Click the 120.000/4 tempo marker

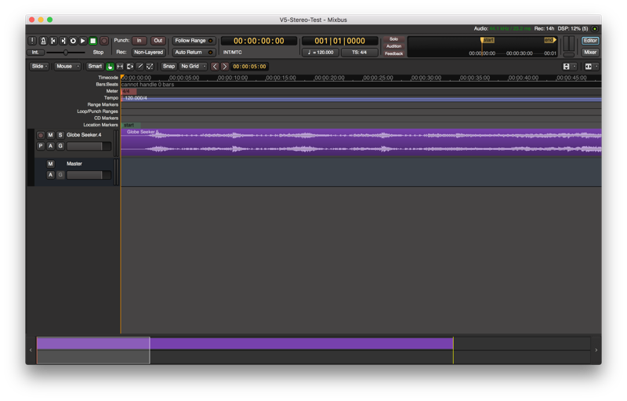coord(136,98)
